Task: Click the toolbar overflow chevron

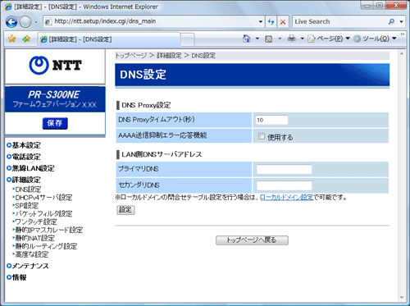Action: coord(403,34)
